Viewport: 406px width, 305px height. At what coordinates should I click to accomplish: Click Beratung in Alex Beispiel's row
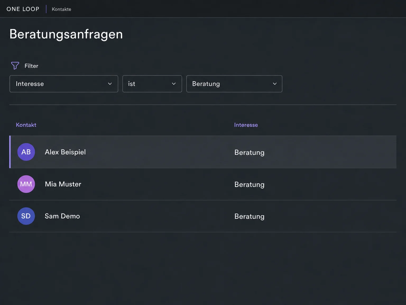[250, 152]
